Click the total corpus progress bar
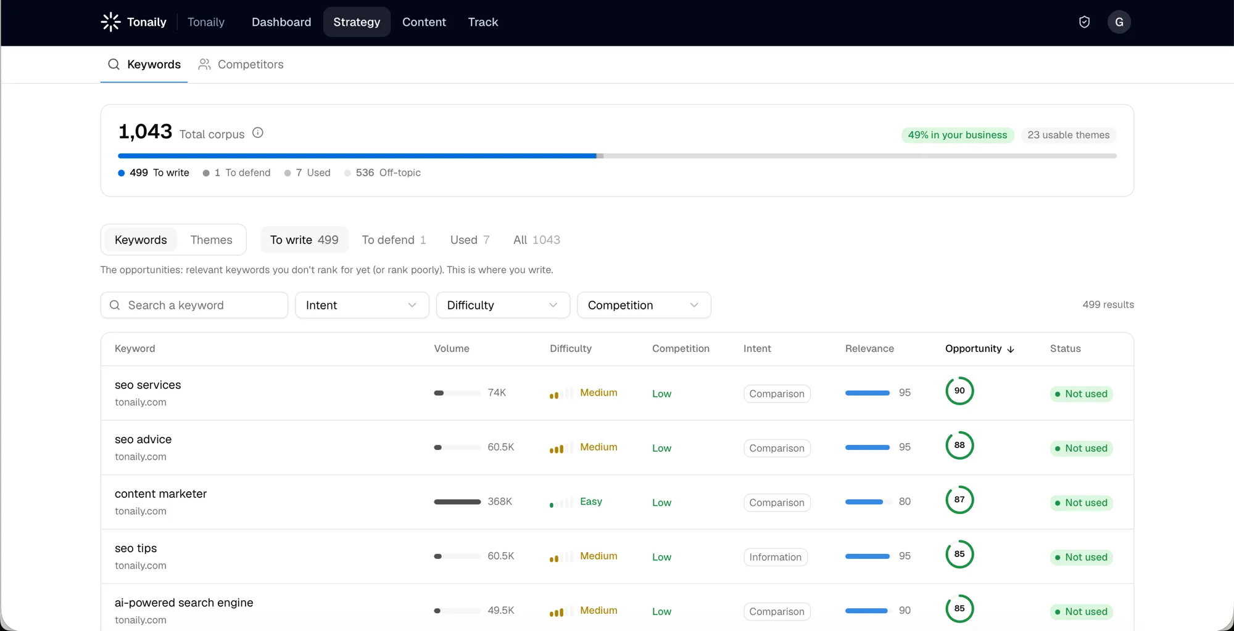This screenshot has width=1234, height=631. click(x=617, y=156)
